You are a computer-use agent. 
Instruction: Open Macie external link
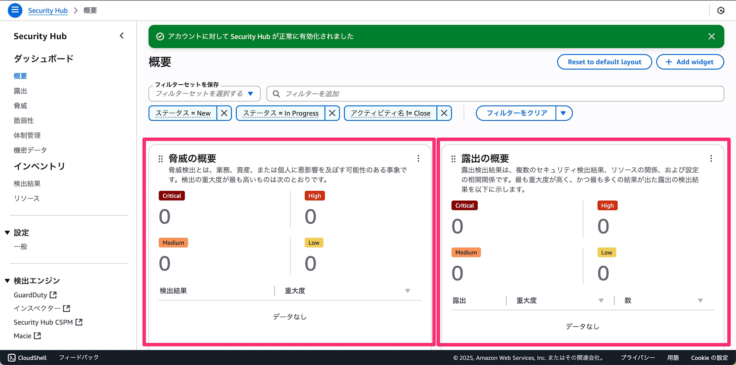click(x=27, y=336)
